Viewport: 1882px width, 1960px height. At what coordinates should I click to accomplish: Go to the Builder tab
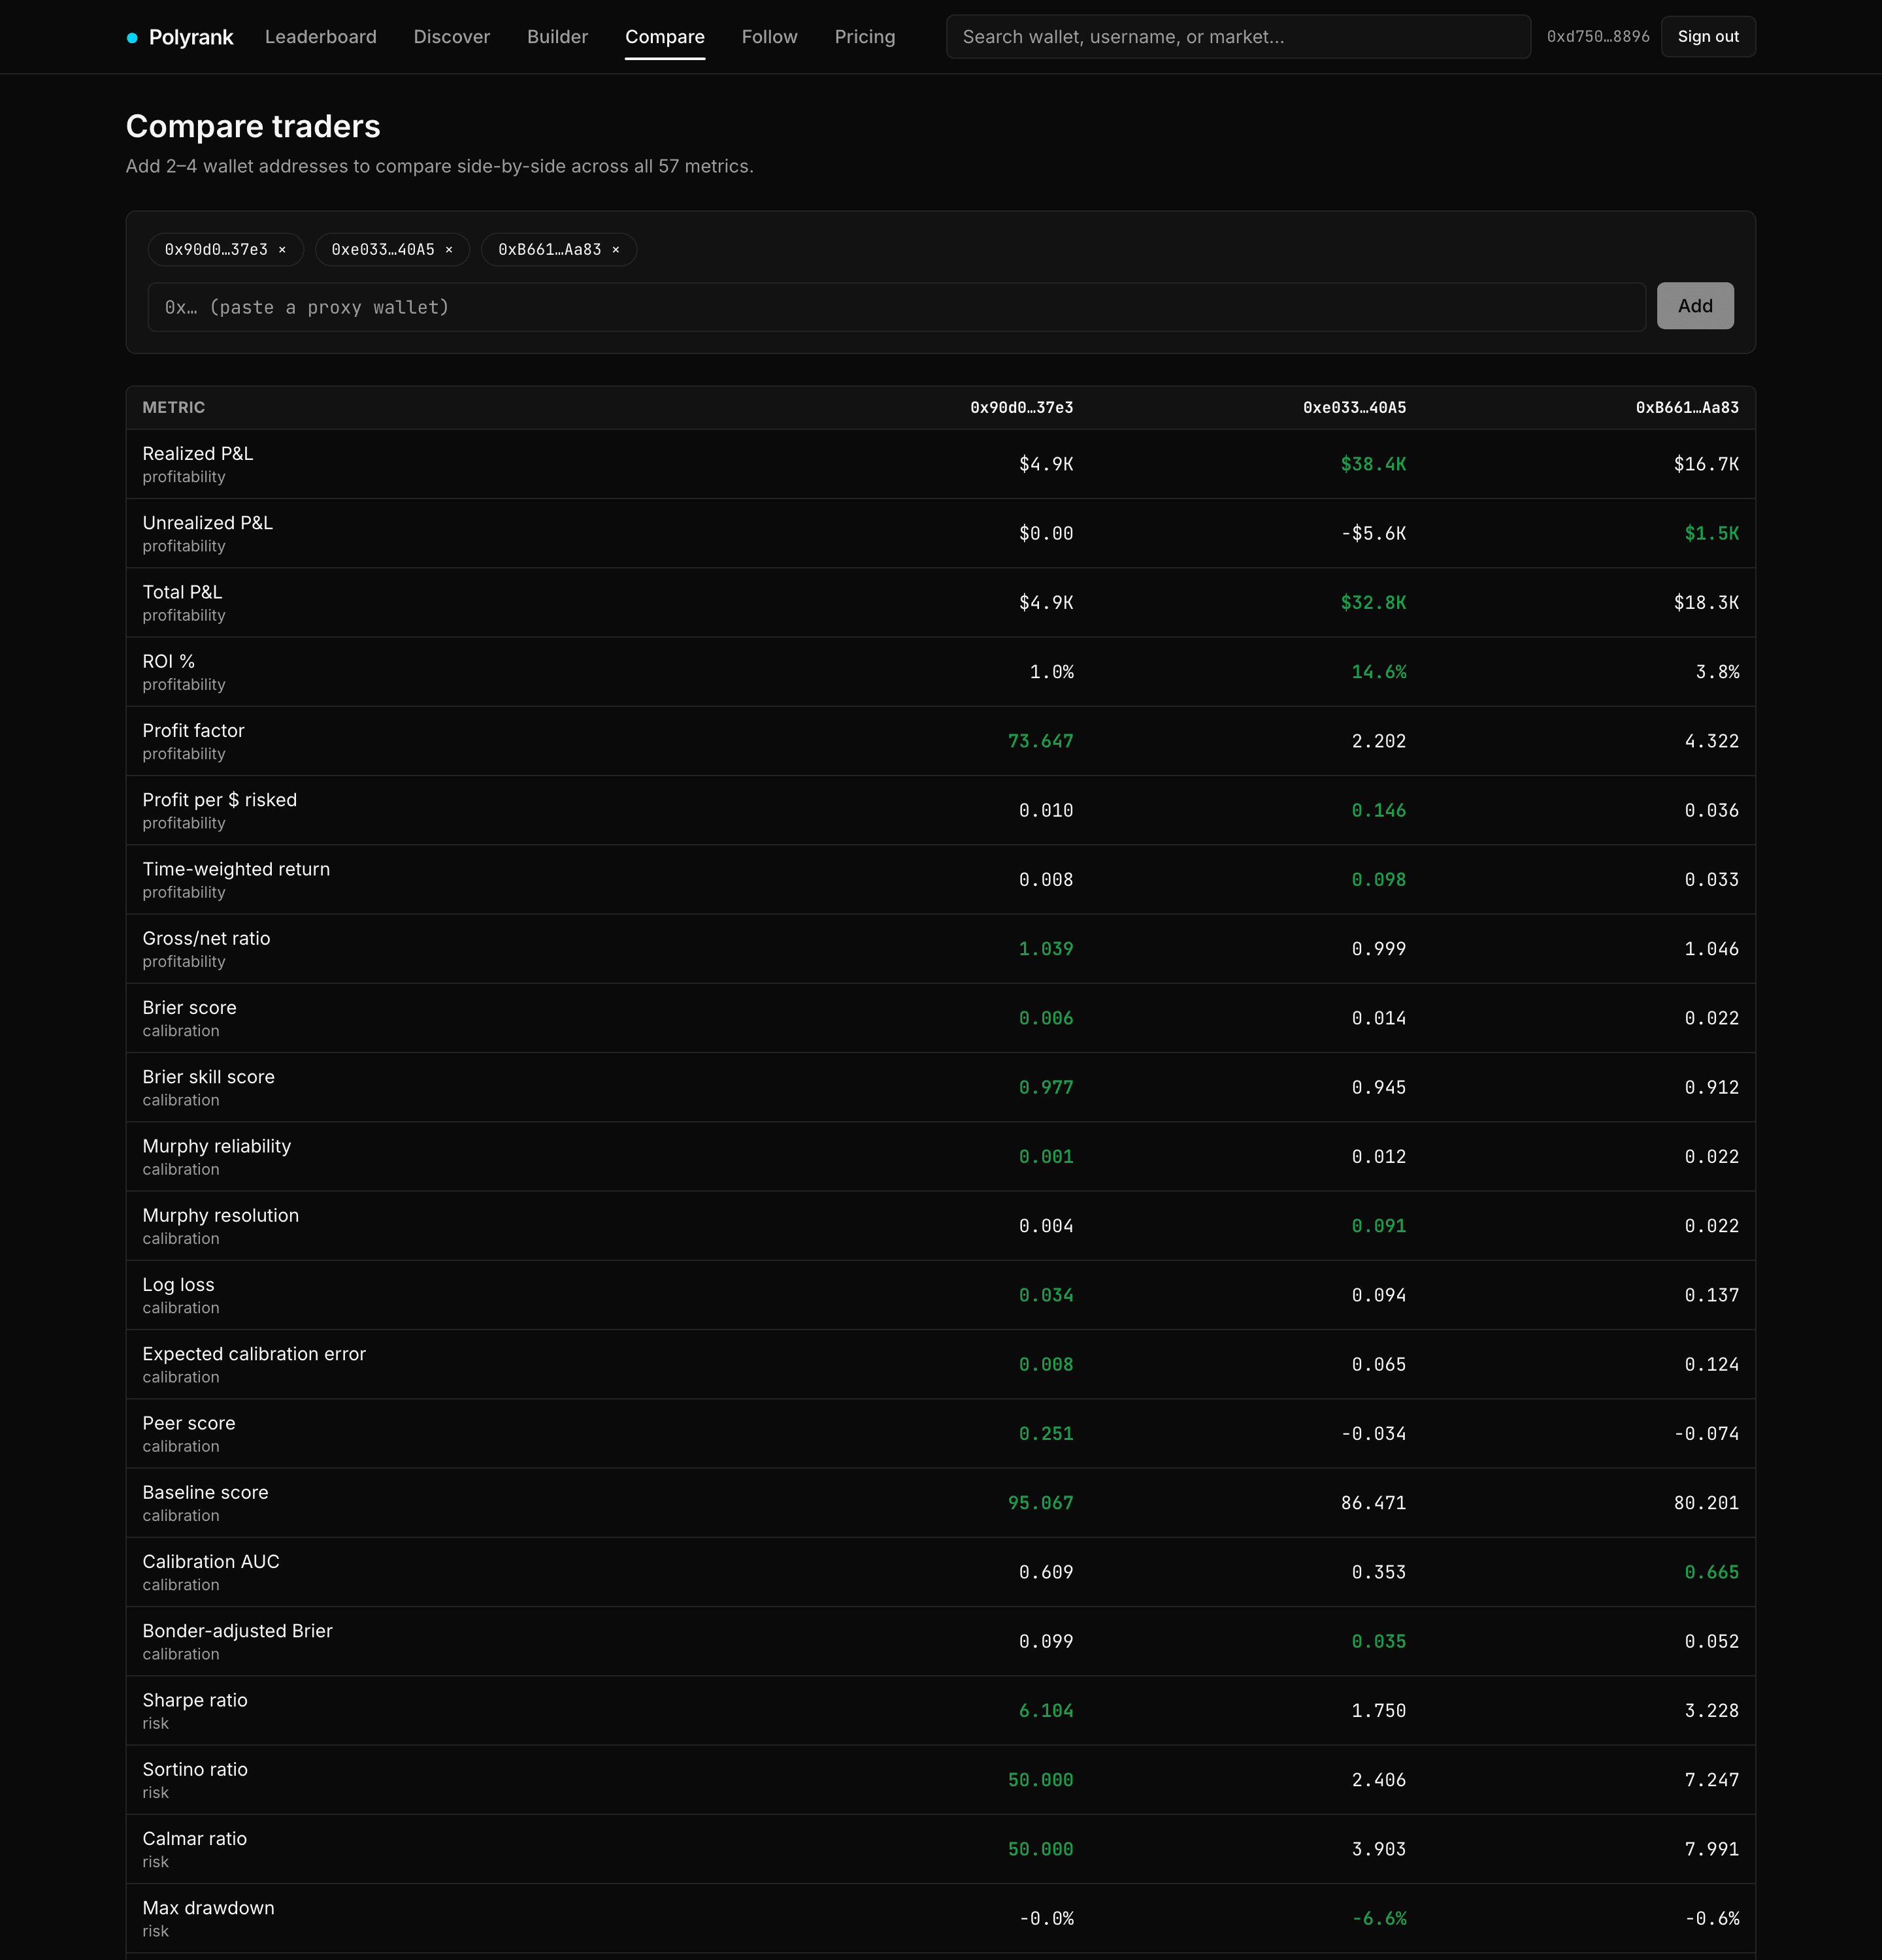pos(558,37)
